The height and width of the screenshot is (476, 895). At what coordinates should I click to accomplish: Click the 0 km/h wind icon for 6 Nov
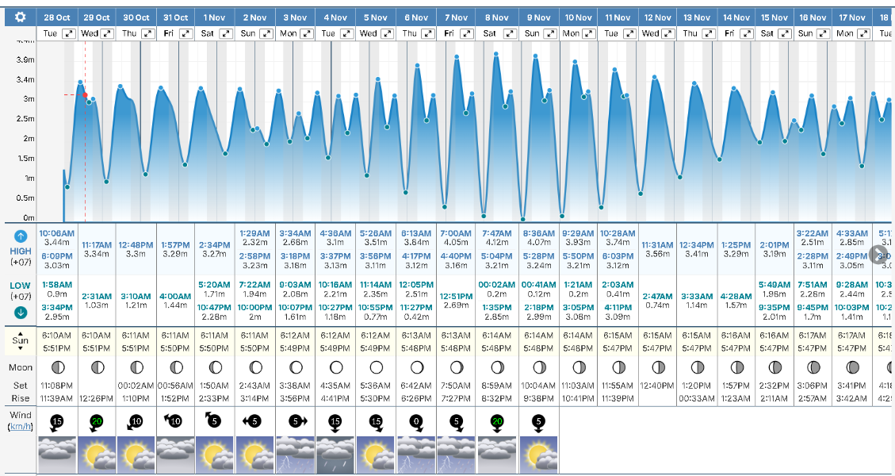417,422
